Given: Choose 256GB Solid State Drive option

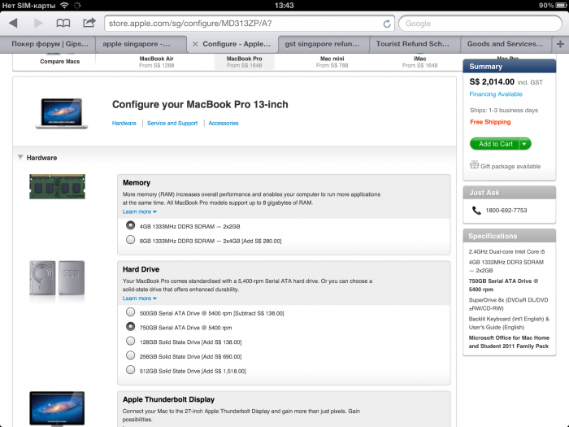Looking at the screenshot, I should pos(130,356).
